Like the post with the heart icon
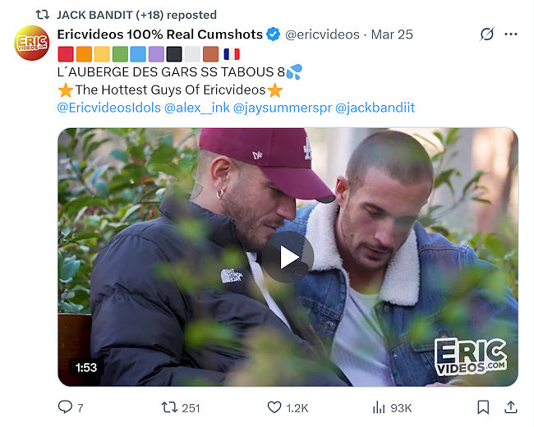 click(x=274, y=407)
